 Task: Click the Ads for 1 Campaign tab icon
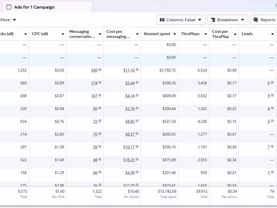click(x=9, y=7)
